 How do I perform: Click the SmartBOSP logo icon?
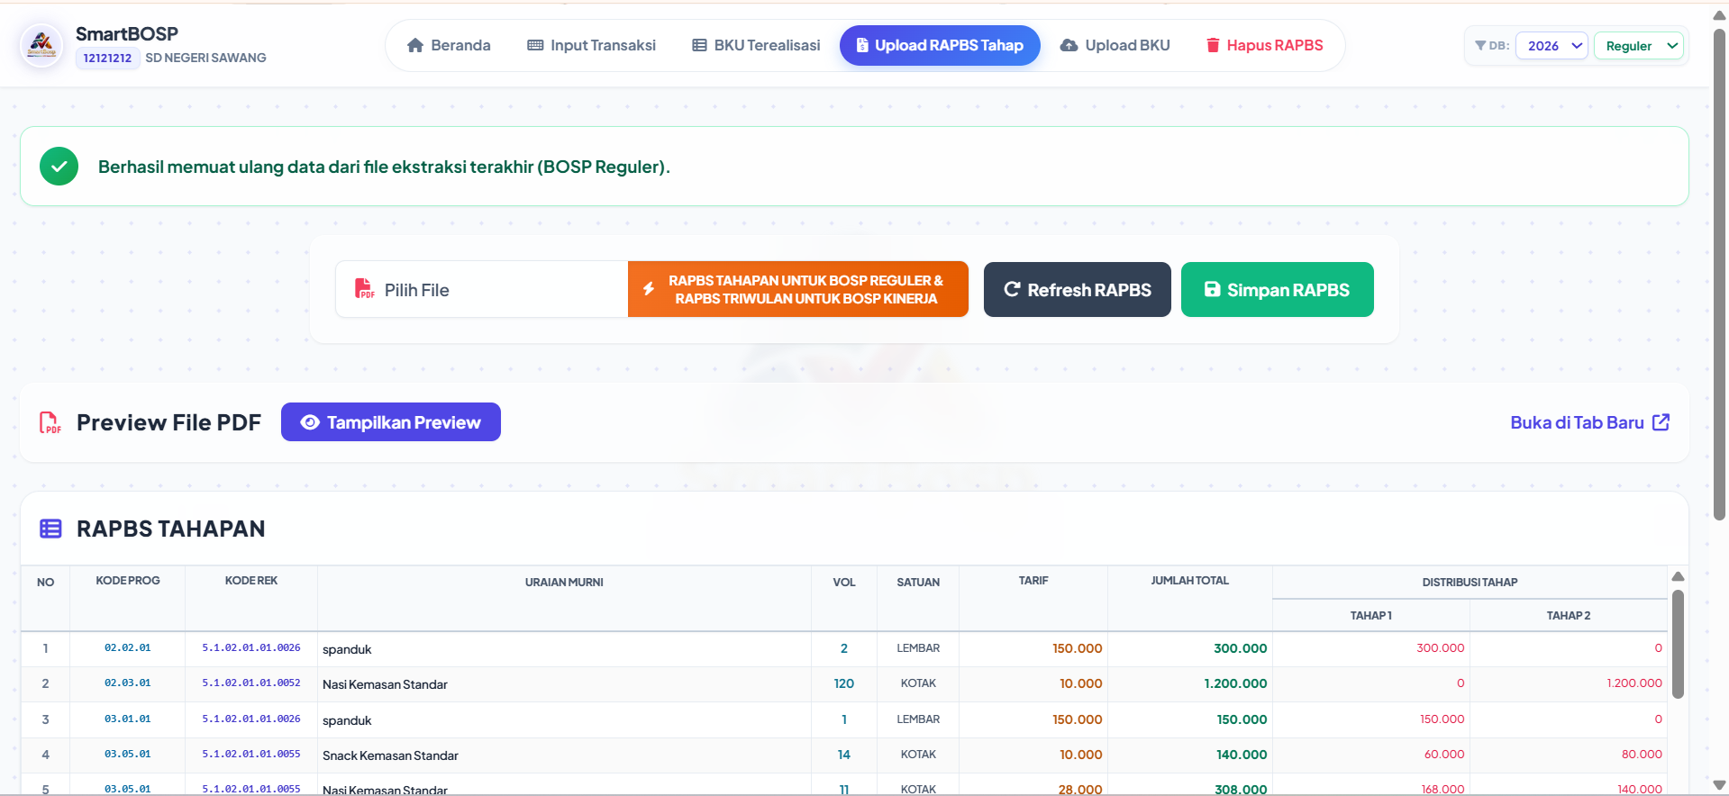(x=41, y=44)
